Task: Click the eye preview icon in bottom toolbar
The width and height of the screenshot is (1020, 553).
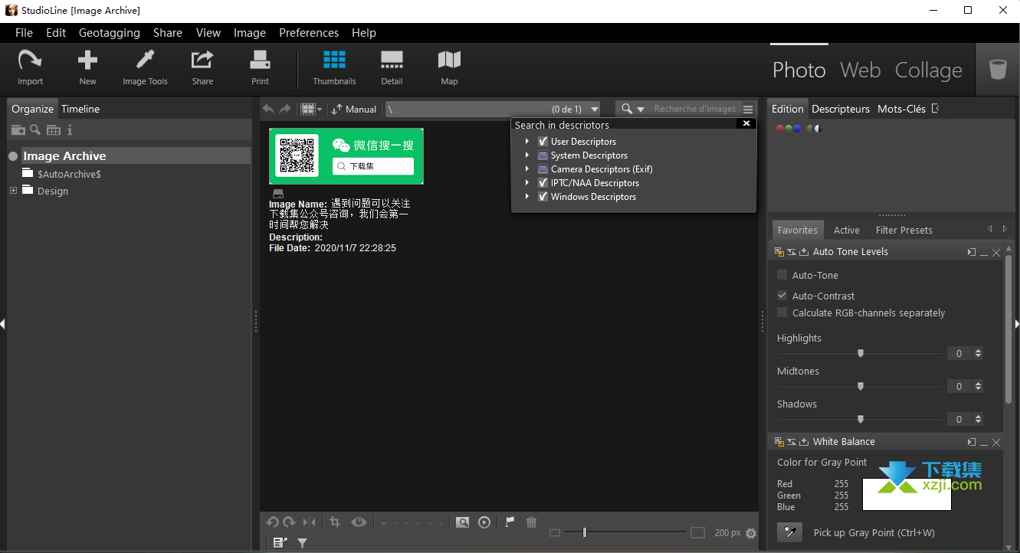Action: [359, 522]
